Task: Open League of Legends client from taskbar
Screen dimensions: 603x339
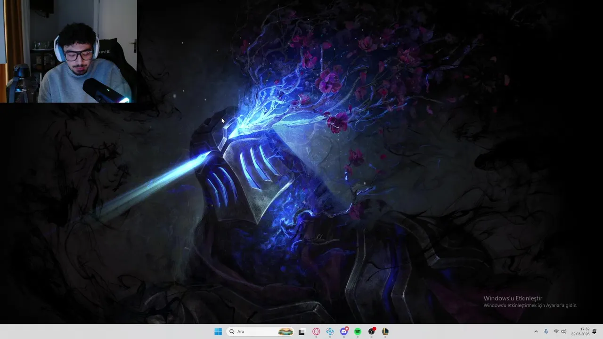Action: tap(385, 331)
